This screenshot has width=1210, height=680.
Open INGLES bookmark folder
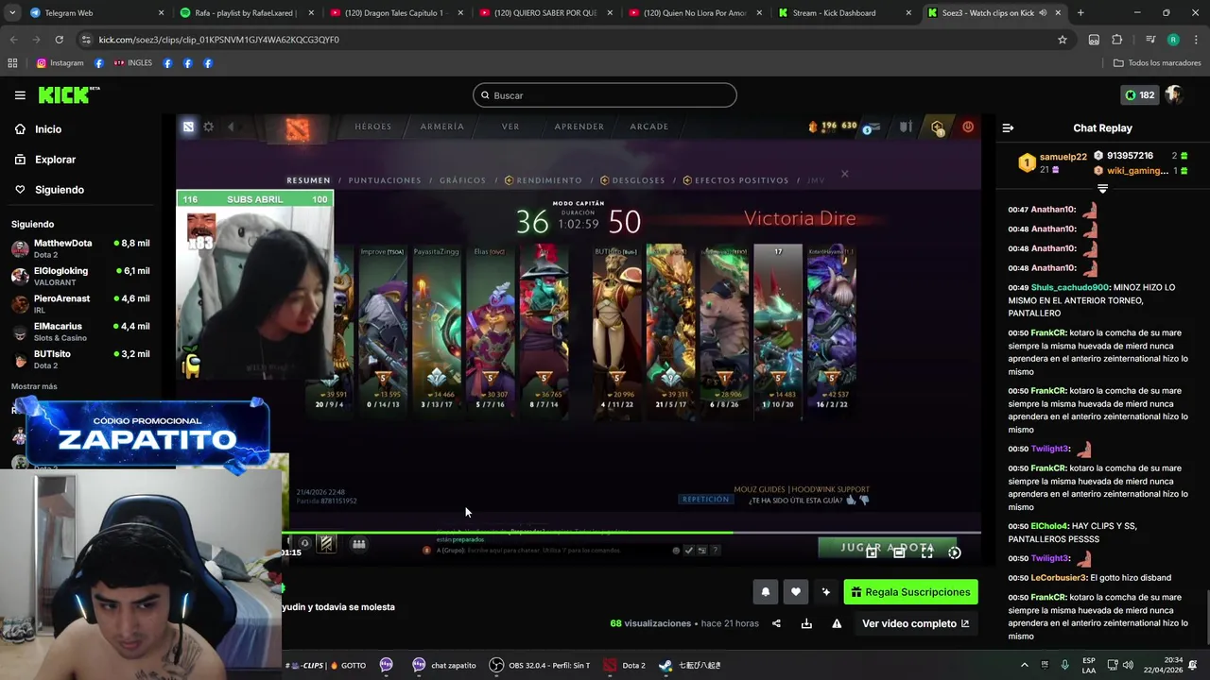(x=132, y=63)
